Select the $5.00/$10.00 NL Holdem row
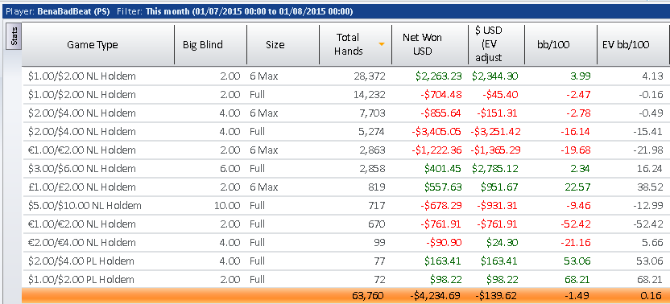This screenshot has width=670, height=304. tap(345, 205)
